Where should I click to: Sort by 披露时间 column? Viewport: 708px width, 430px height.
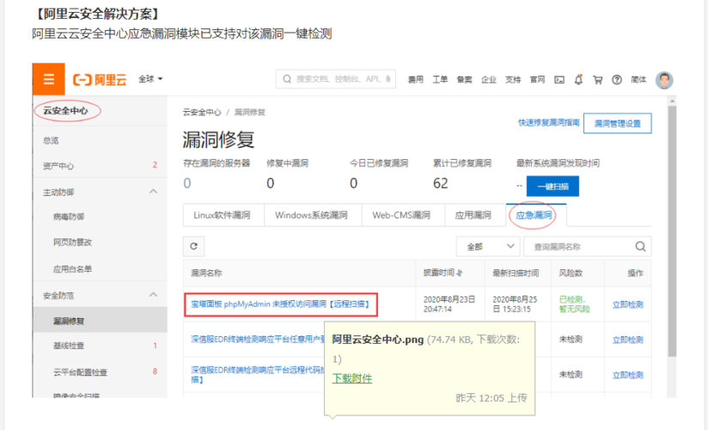(x=443, y=273)
